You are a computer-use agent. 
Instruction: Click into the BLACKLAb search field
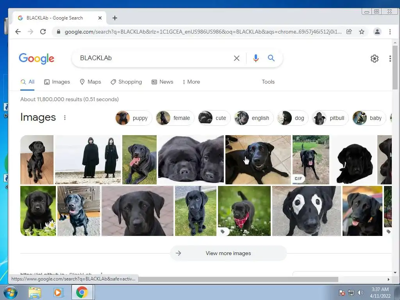153,58
